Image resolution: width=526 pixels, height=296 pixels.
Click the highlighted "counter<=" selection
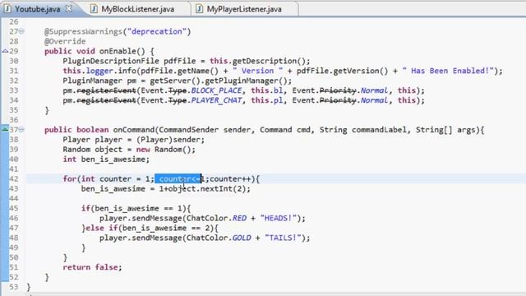pyautogui.click(x=178, y=179)
